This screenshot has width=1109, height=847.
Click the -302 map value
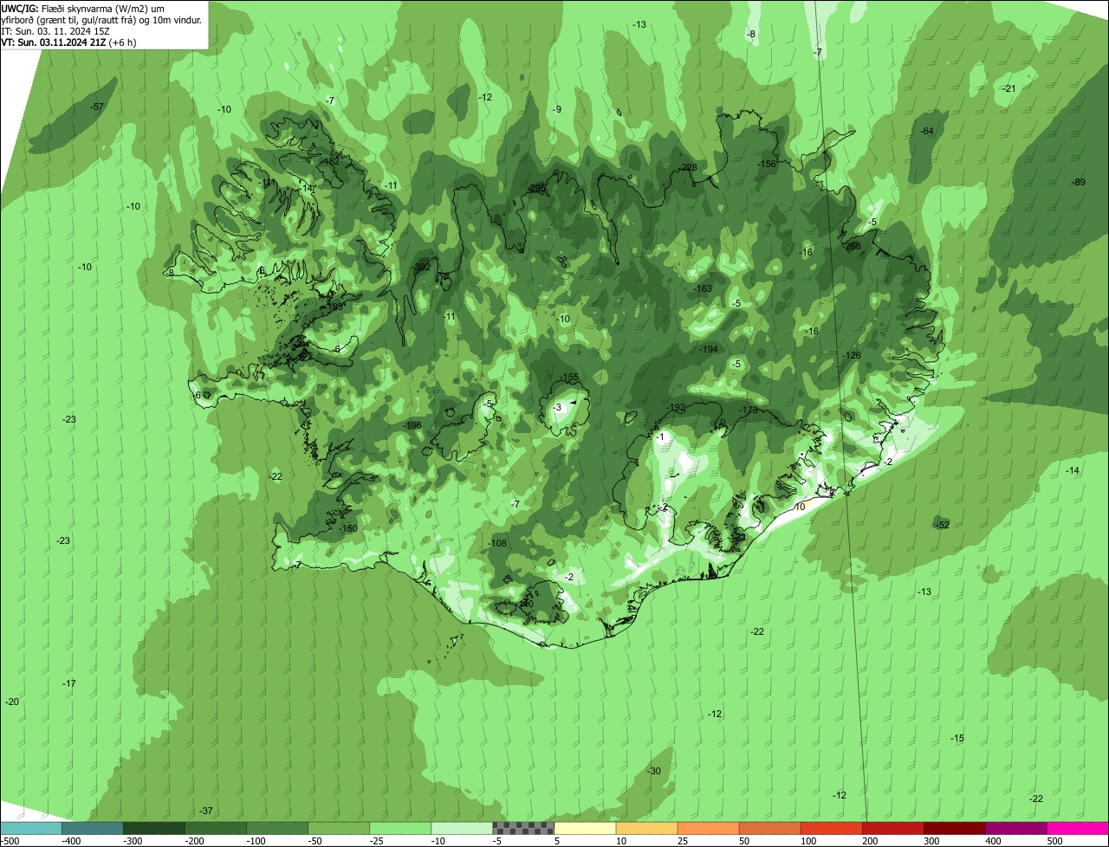[x=421, y=267]
